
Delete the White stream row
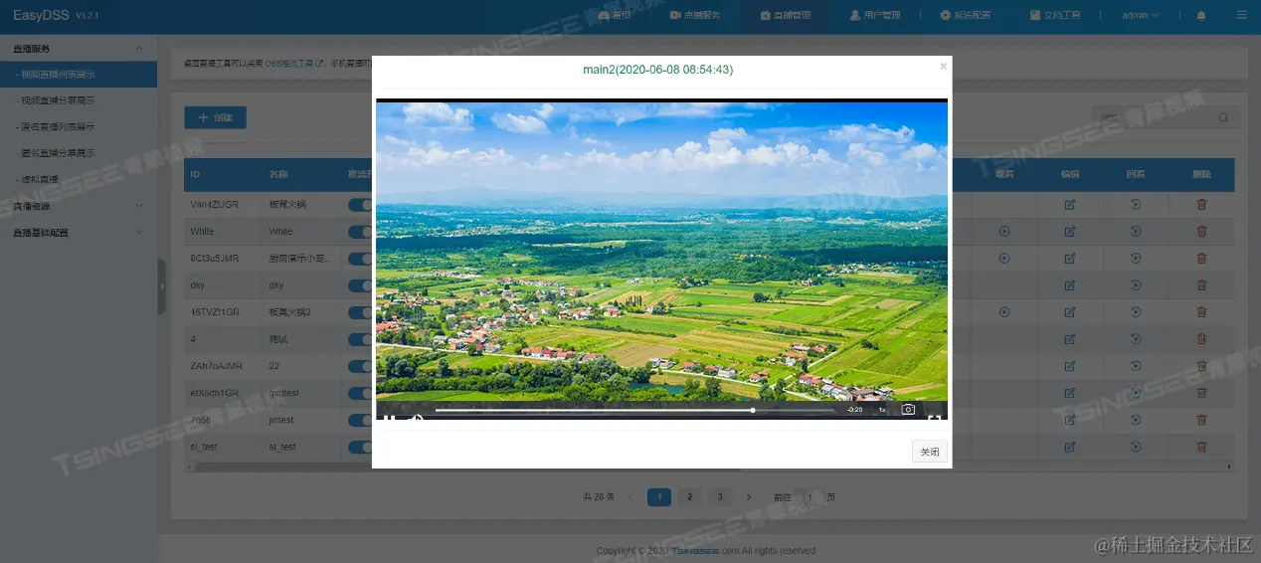click(x=1201, y=231)
